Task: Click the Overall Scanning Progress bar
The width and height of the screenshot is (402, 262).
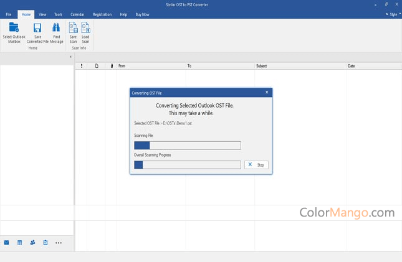Action: [x=188, y=165]
